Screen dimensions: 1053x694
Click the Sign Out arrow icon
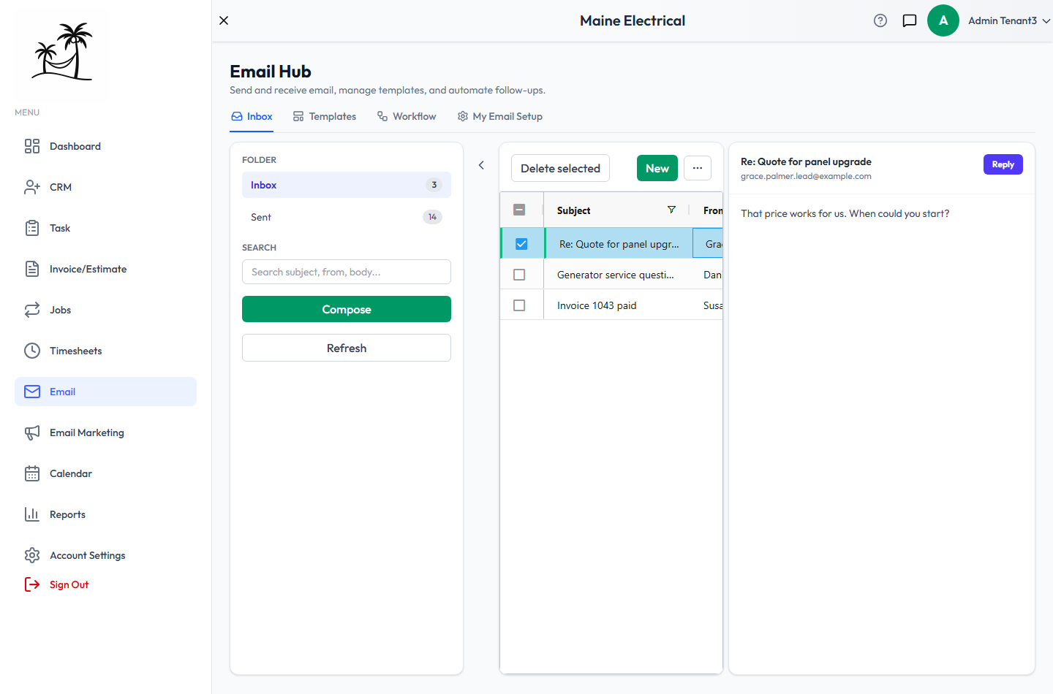pyautogui.click(x=32, y=584)
